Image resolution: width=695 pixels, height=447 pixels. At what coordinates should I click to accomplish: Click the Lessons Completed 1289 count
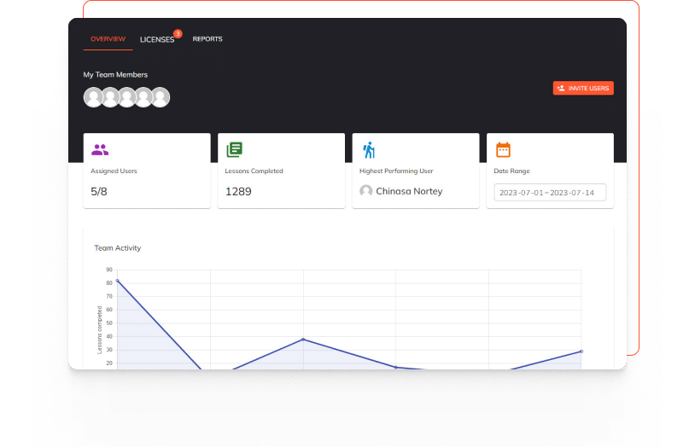(x=238, y=191)
